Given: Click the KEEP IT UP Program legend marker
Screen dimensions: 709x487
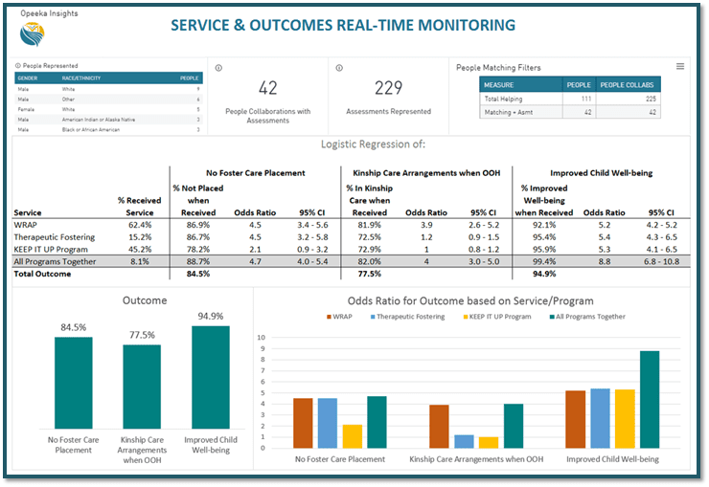Looking at the screenshot, I should tap(467, 316).
